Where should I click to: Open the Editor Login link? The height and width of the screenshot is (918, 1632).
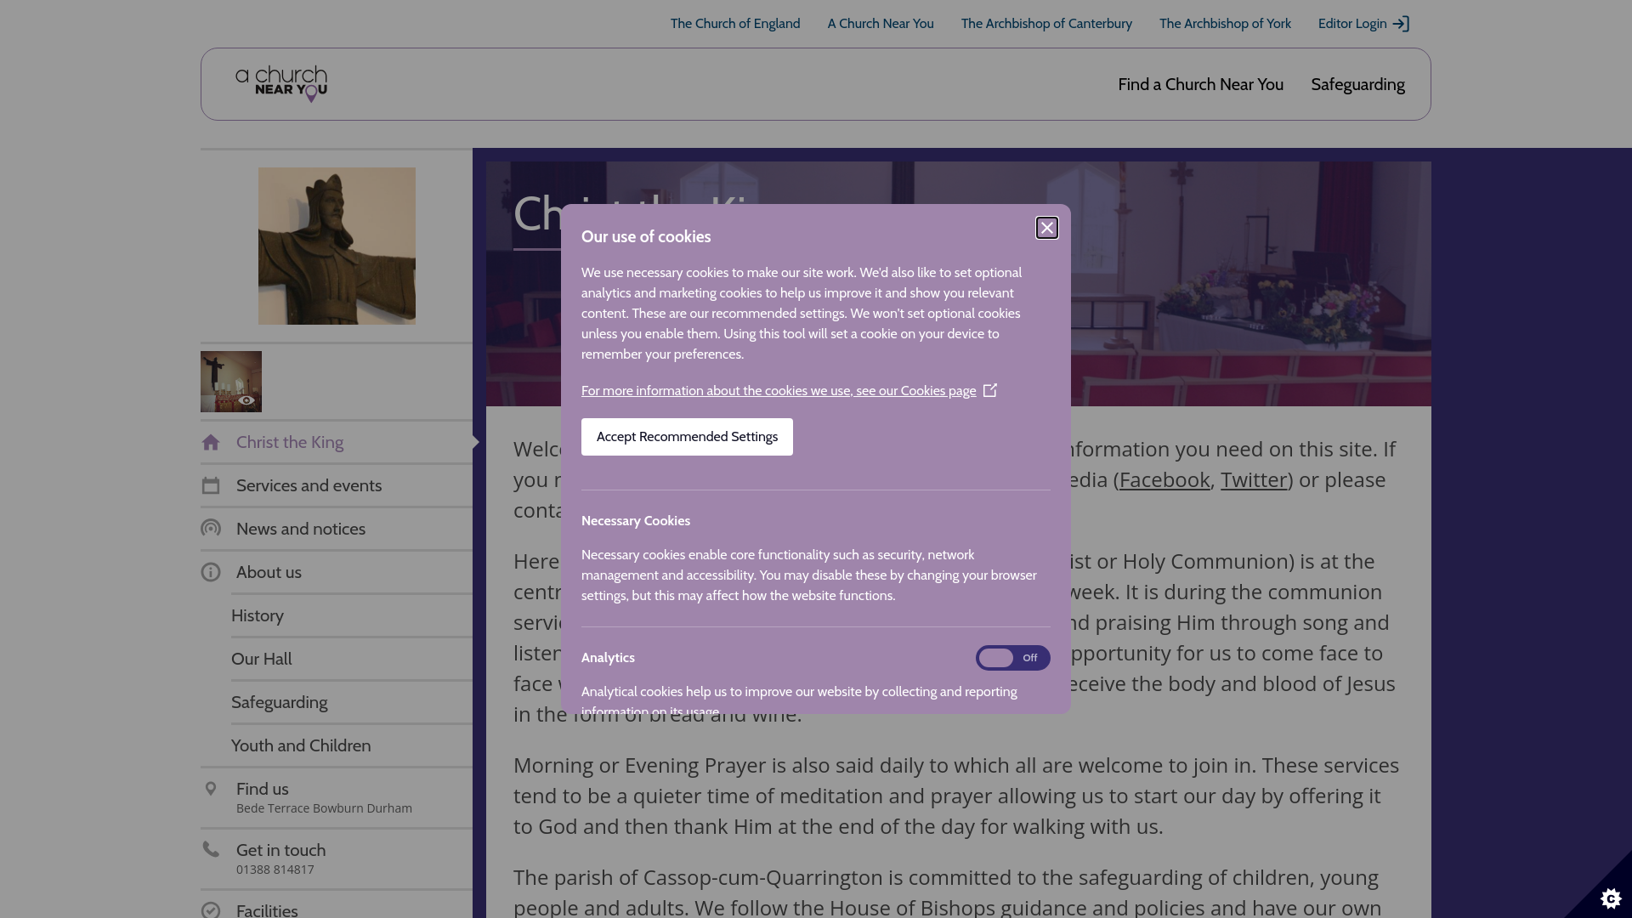pyautogui.click(x=1352, y=24)
